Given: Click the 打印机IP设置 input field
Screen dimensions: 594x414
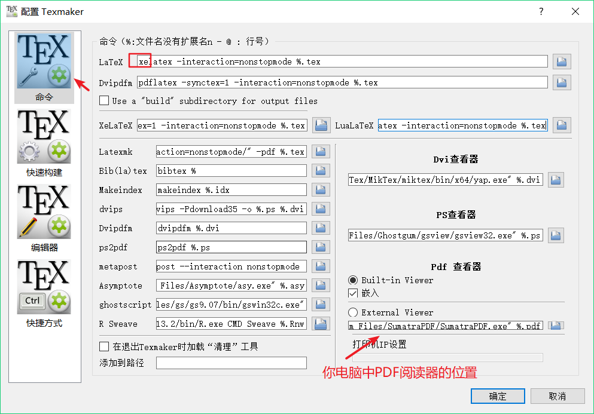Looking at the screenshot, I should 447,358.
